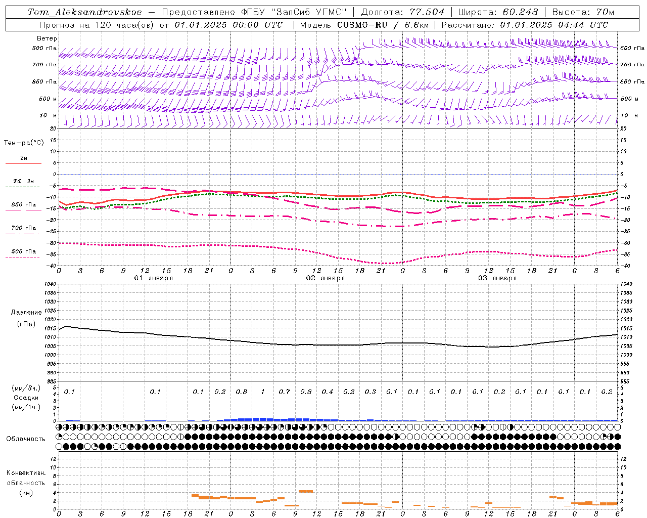
Task: Click the 2м temperature legend entry
Action: coord(24,158)
